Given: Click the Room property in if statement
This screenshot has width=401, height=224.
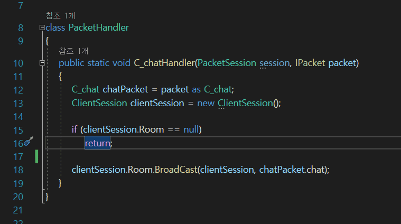Looking at the screenshot, I should point(152,129).
